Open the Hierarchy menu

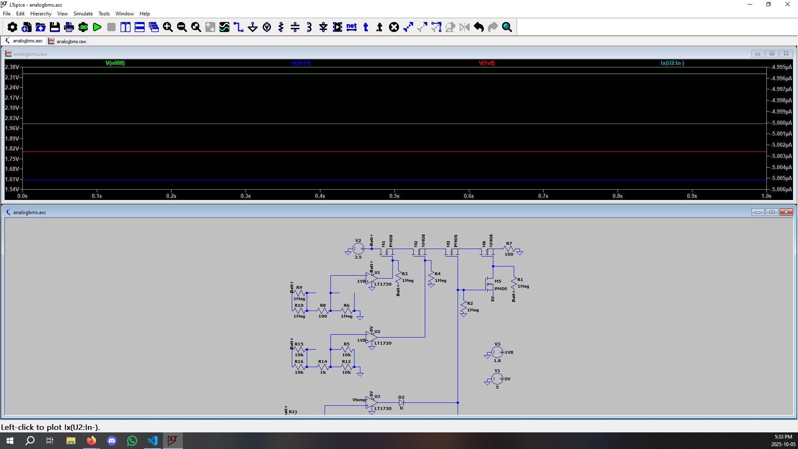click(x=41, y=14)
